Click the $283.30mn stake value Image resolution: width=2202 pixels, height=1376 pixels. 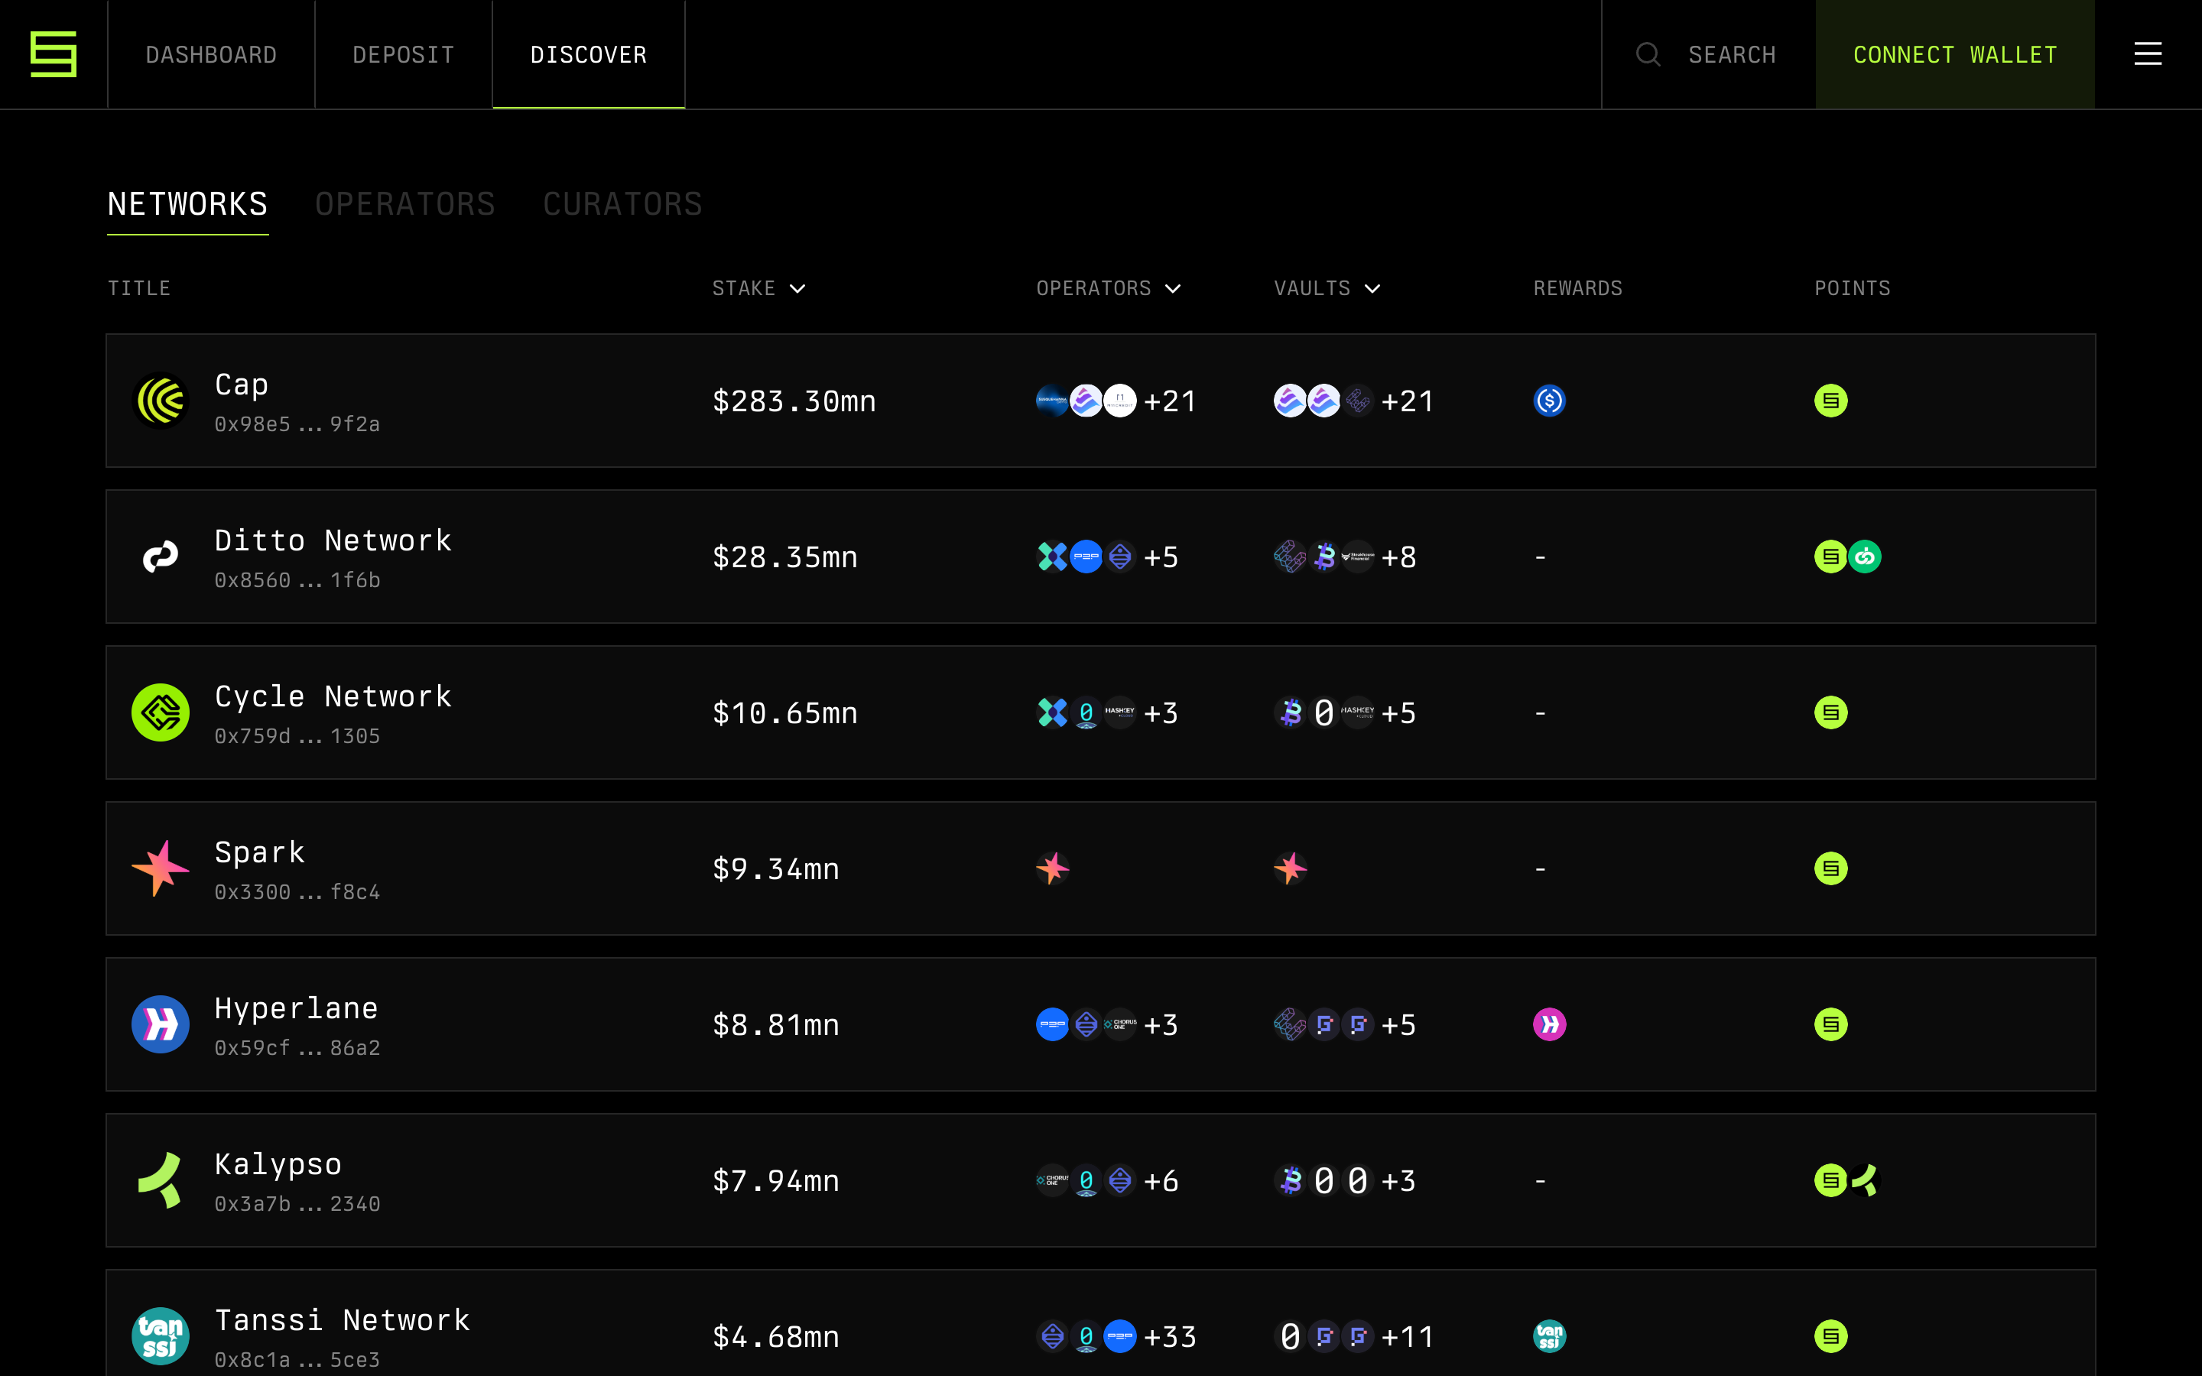(794, 401)
